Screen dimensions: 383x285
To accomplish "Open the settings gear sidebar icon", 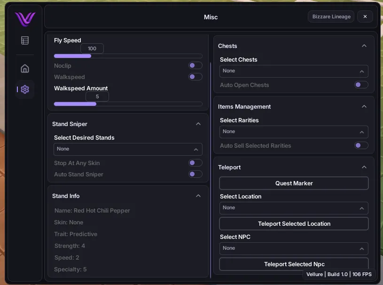I will tap(25, 89).
